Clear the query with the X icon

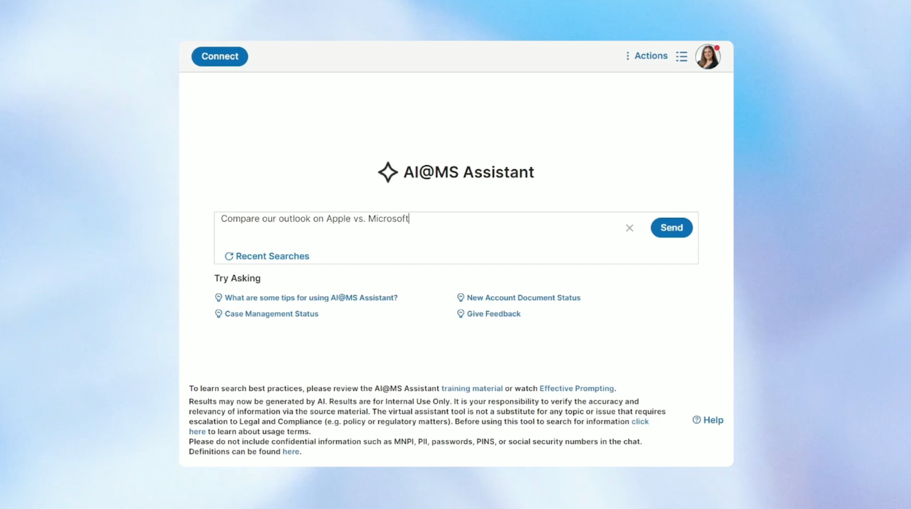click(629, 228)
